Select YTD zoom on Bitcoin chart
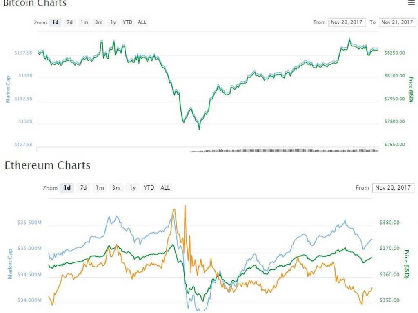 click(x=128, y=22)
